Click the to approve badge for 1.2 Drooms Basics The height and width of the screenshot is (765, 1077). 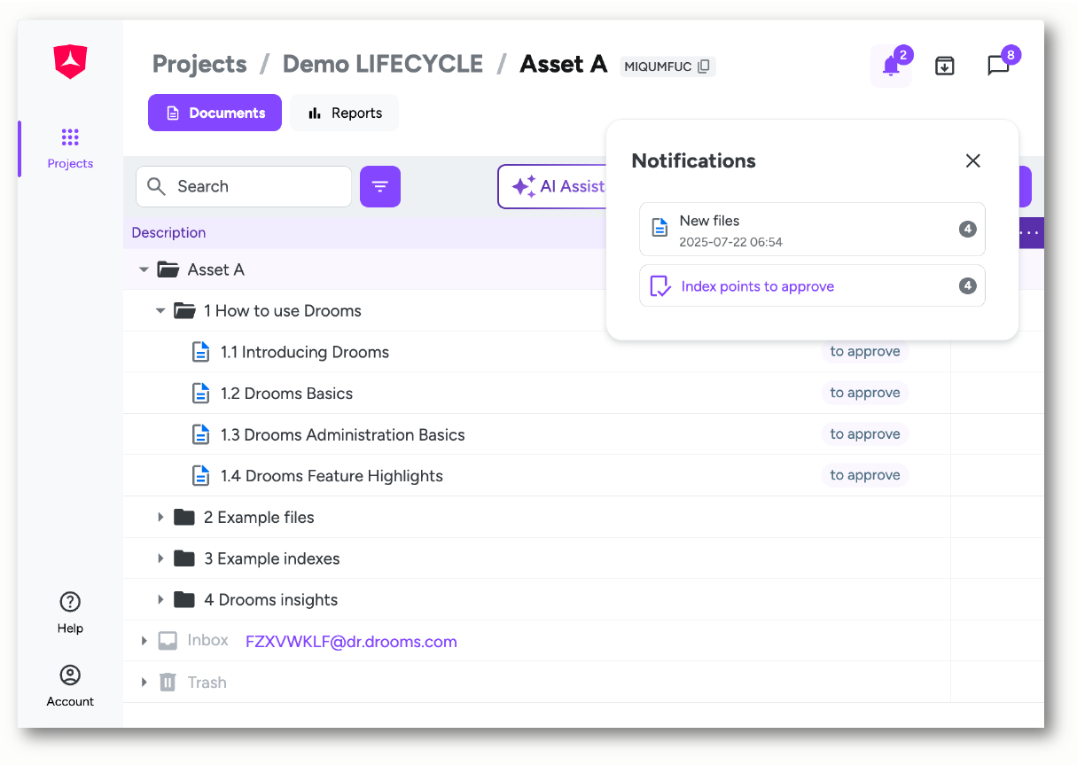pyautogui.click(x=865, y=393)
